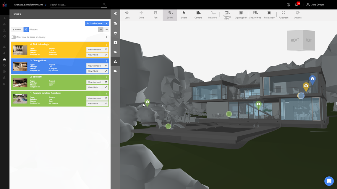Viewport: 337px width, 189px height.
Task: Click FRONT face of view cube
Action: (x=295, y=40)
